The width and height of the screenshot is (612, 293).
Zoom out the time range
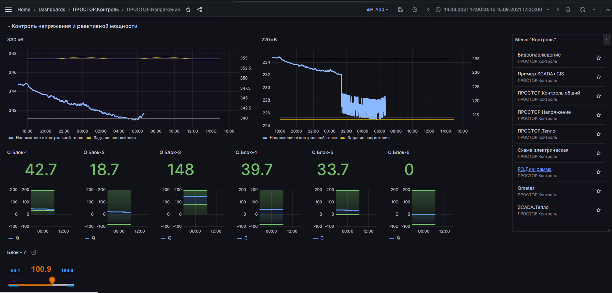click(568, 10)
